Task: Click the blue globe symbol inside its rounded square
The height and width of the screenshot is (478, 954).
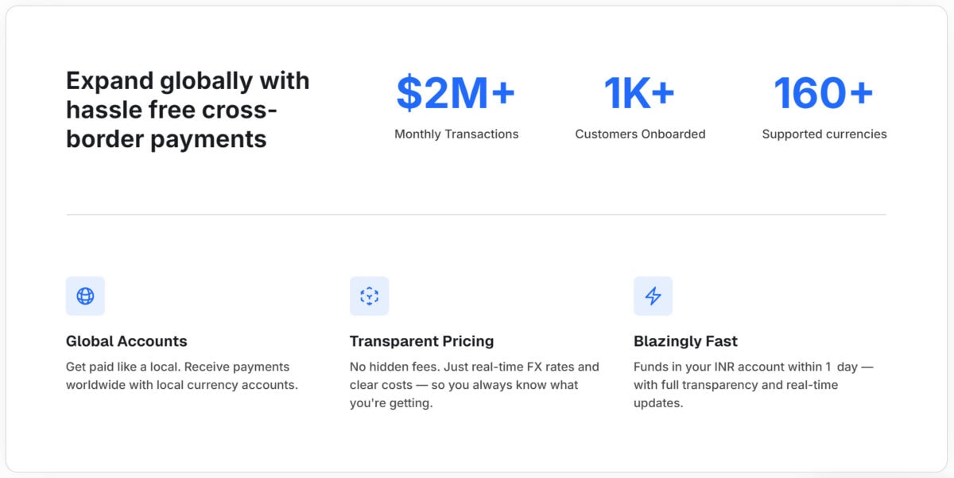Action: 85,296
